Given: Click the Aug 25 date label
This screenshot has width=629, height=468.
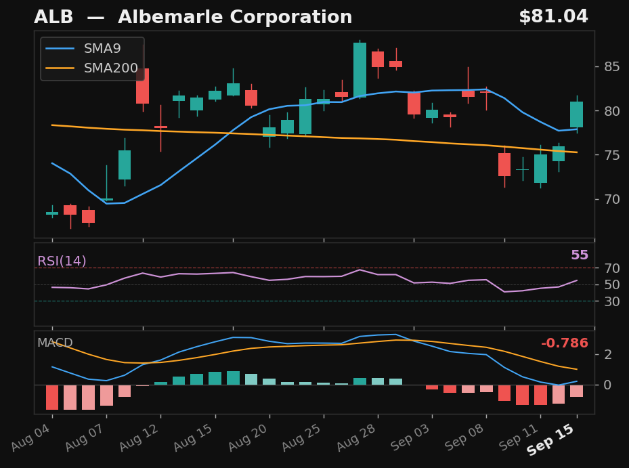Looking at the screenshot, I should [302, 437].
